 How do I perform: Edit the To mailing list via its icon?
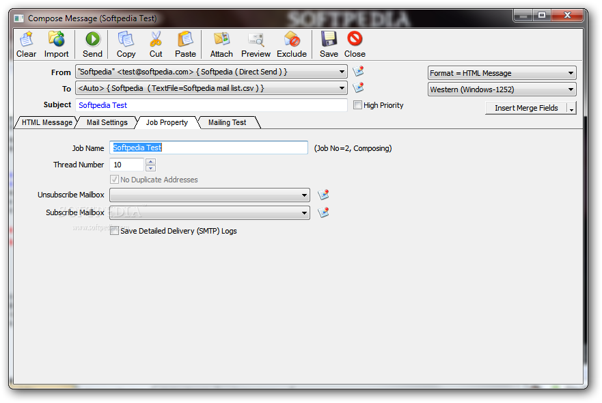(358, 87)
